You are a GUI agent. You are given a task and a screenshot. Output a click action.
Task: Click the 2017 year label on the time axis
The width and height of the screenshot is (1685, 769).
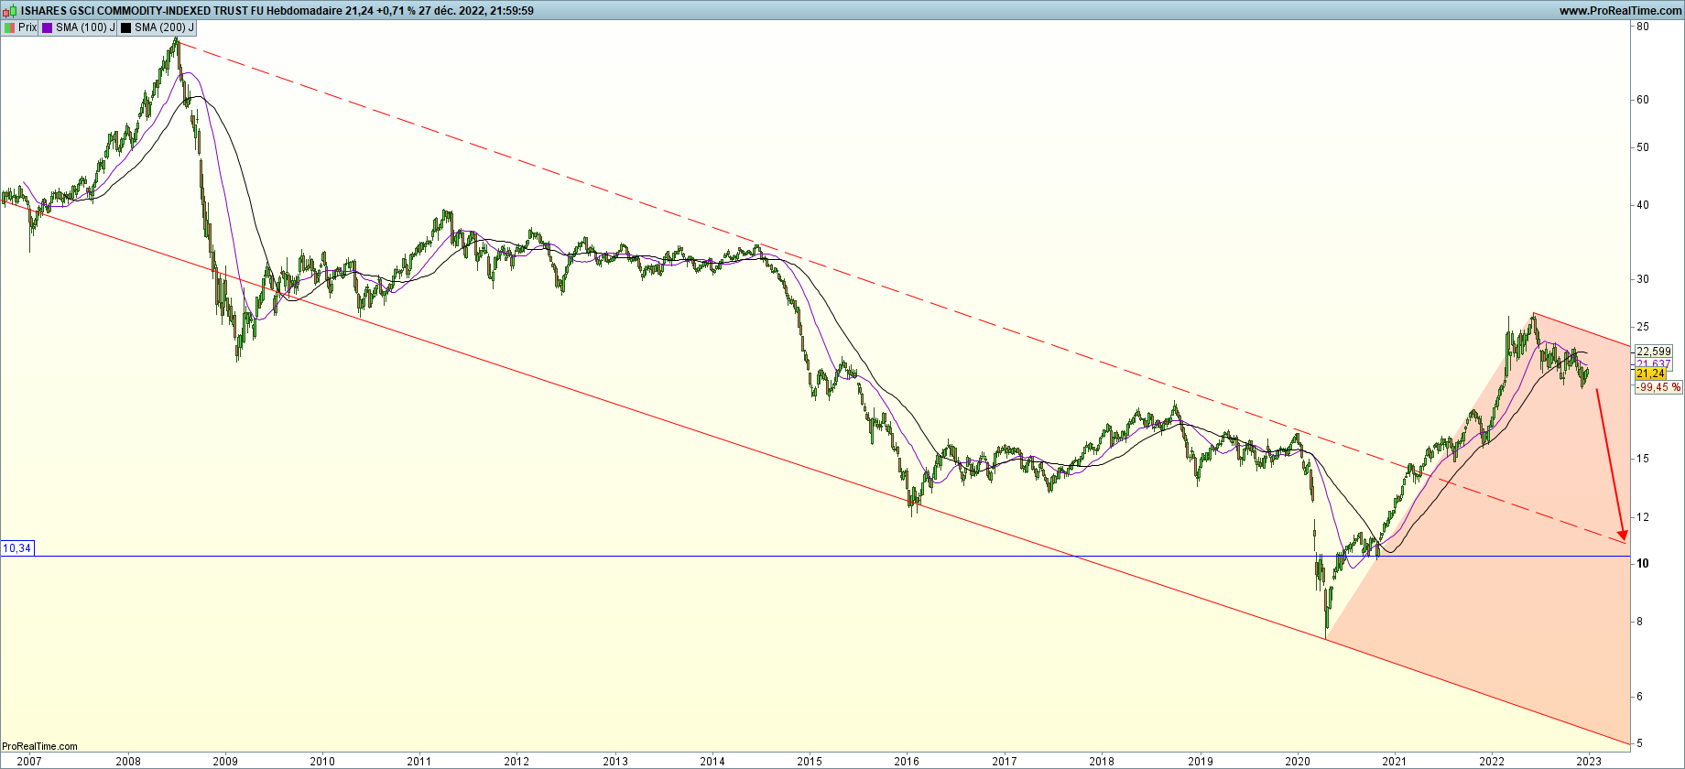[x=1005, y=761]
